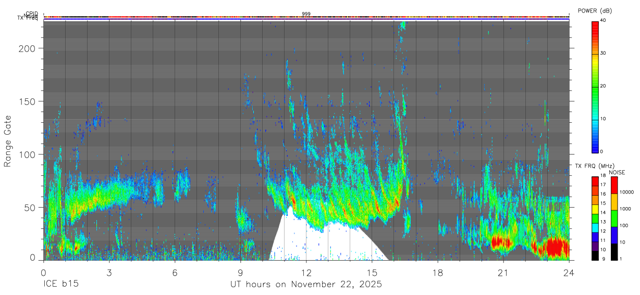Click the '3' UT hour tick label
The height and width of the screenshot is (295, 640).
(109, 272)
